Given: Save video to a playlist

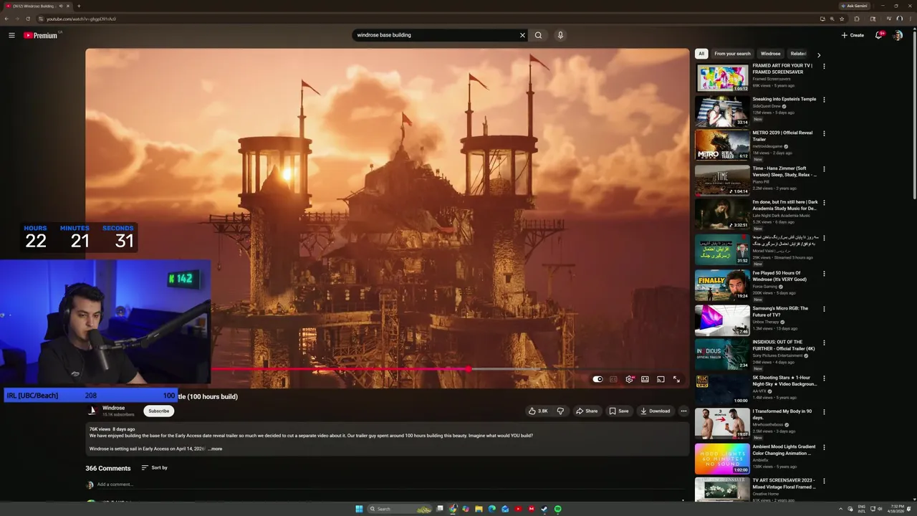Looking at the screenshot, I should point(618,411).
